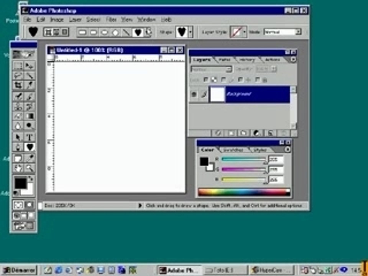Open the Image menu
The image size is (368, 276).
(x=57, y=20)
